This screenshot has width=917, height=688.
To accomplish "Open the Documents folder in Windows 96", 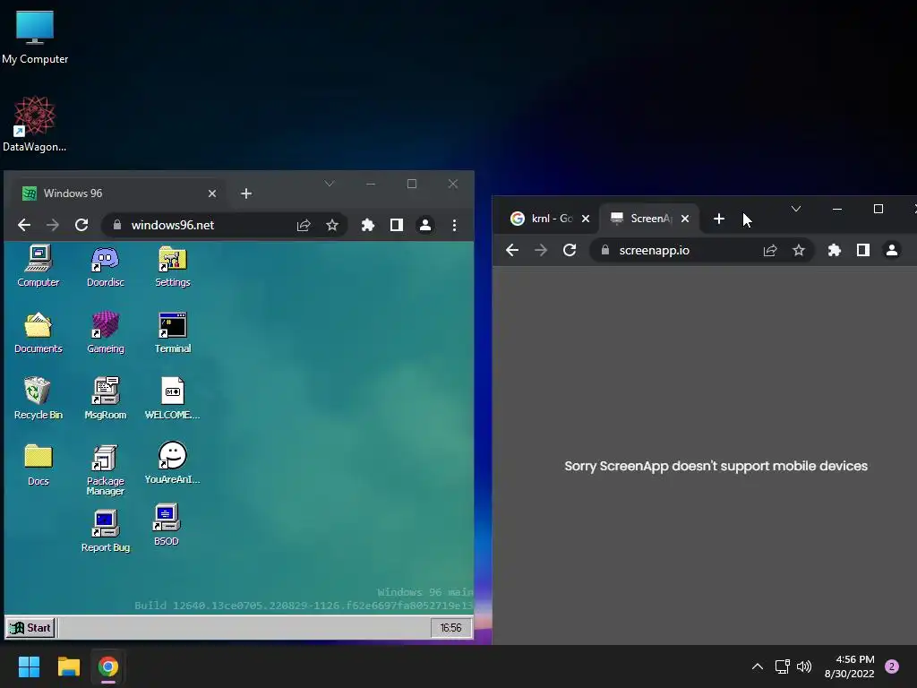I will point(38,332).
